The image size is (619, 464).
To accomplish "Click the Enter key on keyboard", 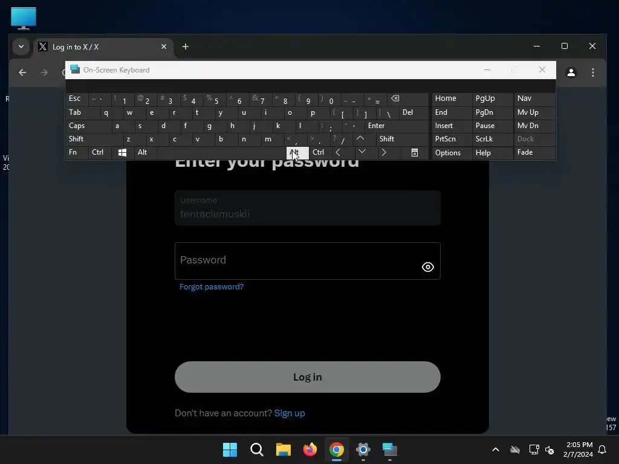I will pos(397,126).
